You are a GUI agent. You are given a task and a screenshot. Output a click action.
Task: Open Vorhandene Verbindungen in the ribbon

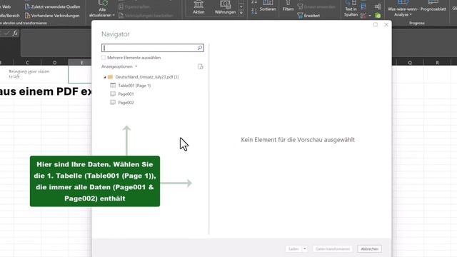(52, 16)
